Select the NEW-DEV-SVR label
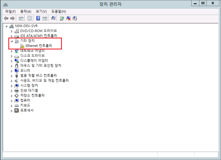The width and height of the screenshot is (221, 160). 26,26
